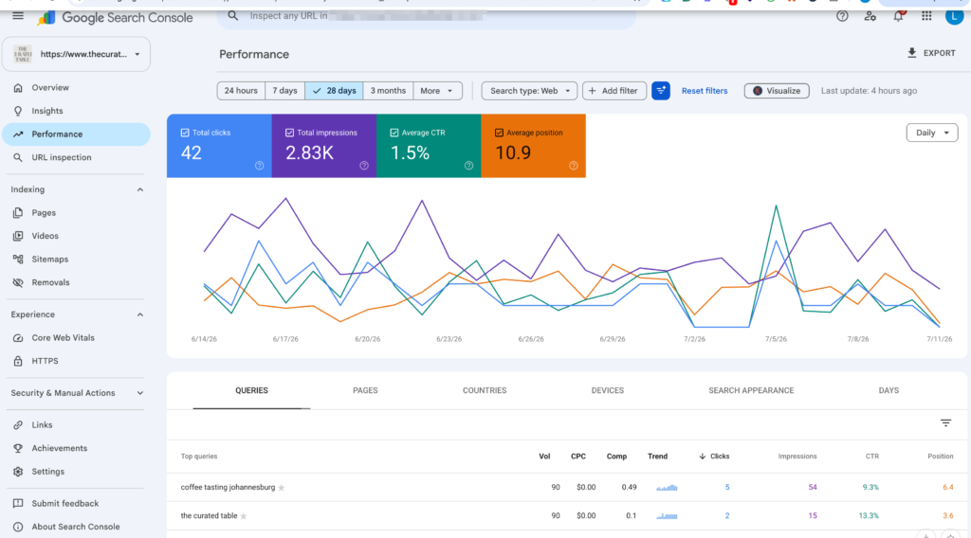Viewport: 971px width, 538px height.
Task: Switch to the Countries tab
Action: (x=485, y=391)
